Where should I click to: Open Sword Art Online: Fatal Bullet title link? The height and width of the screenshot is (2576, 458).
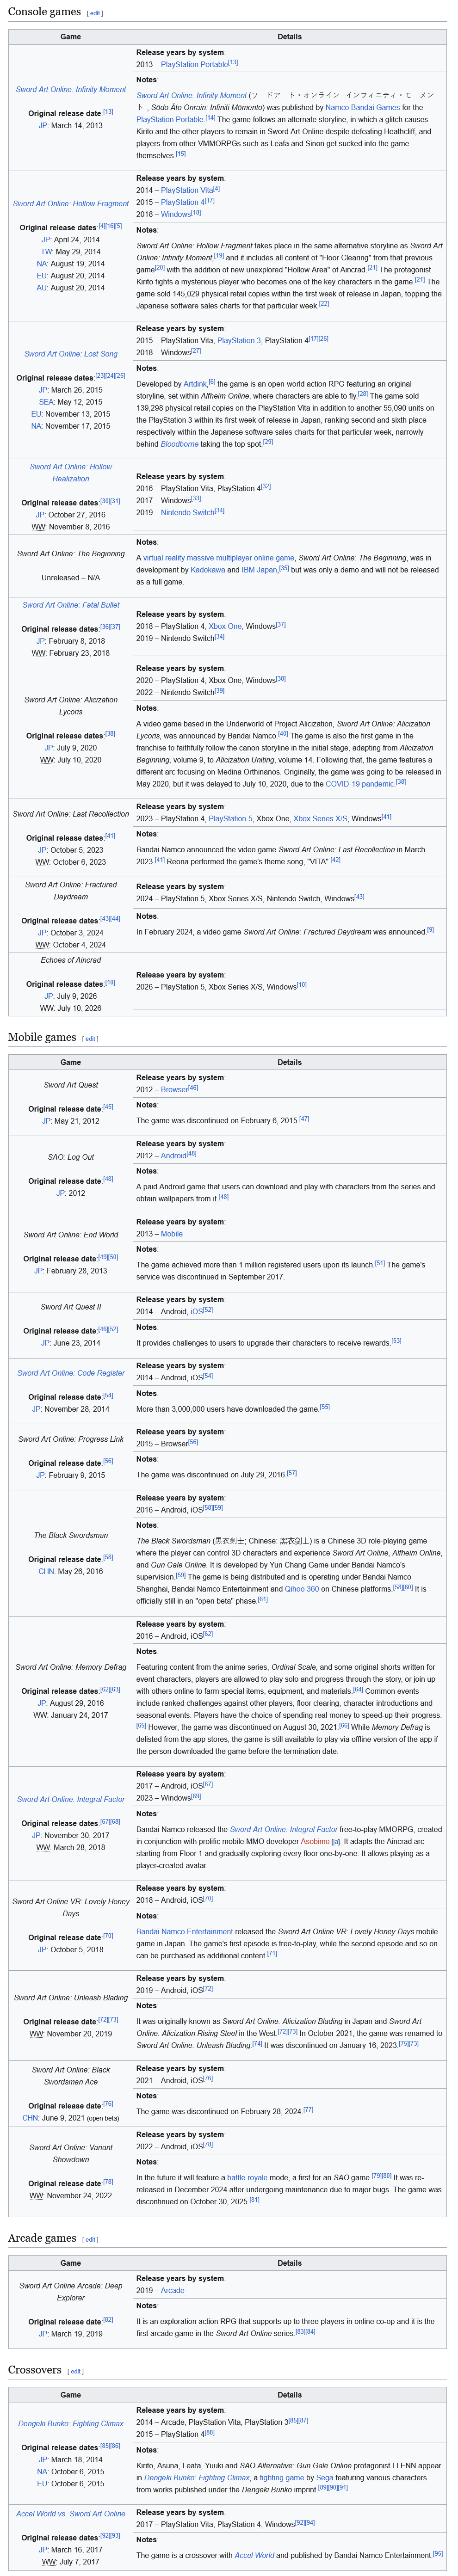[x=71, y=605]
